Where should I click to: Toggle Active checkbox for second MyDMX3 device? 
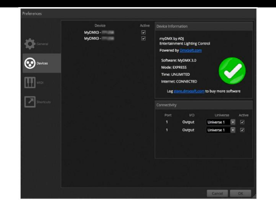click(143, 39)
